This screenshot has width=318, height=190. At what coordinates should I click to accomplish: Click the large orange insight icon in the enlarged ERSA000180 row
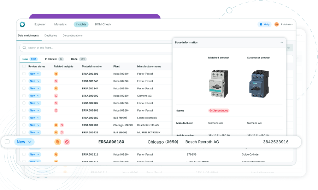pos(58,142)
